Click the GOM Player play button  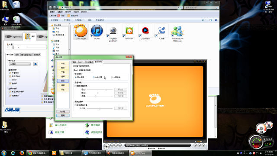point(106,146)
